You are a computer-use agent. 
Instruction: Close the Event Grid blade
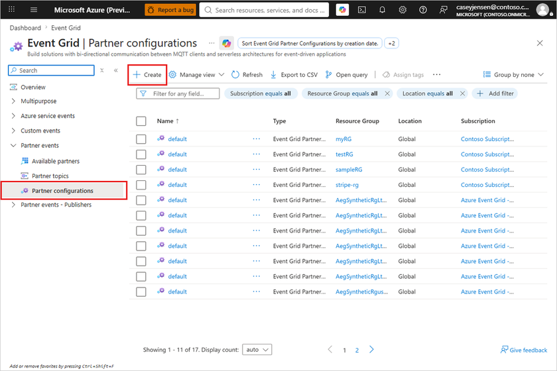[x=540, y=43]
